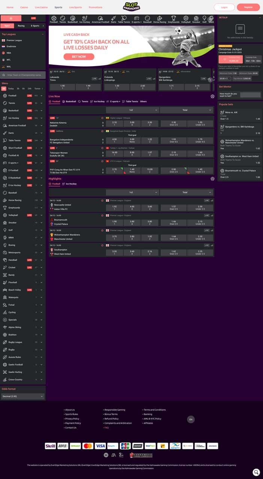The width and height of the screenshot is (263, 479).
Task: Click the home icon button in sidebar
Action: [11, 18]
